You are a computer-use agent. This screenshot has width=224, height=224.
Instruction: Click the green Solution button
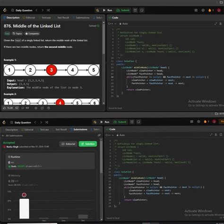[x=88, y=144]
